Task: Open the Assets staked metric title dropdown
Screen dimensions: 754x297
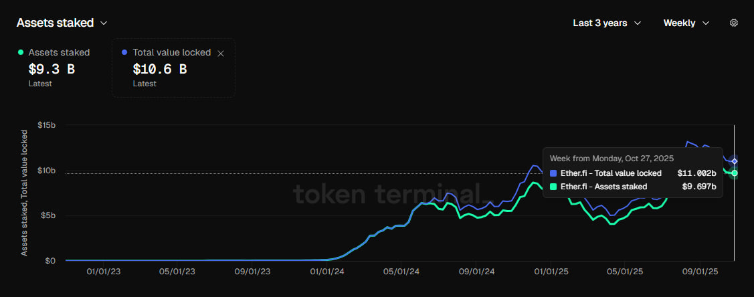Action: (x=55, y=23)
